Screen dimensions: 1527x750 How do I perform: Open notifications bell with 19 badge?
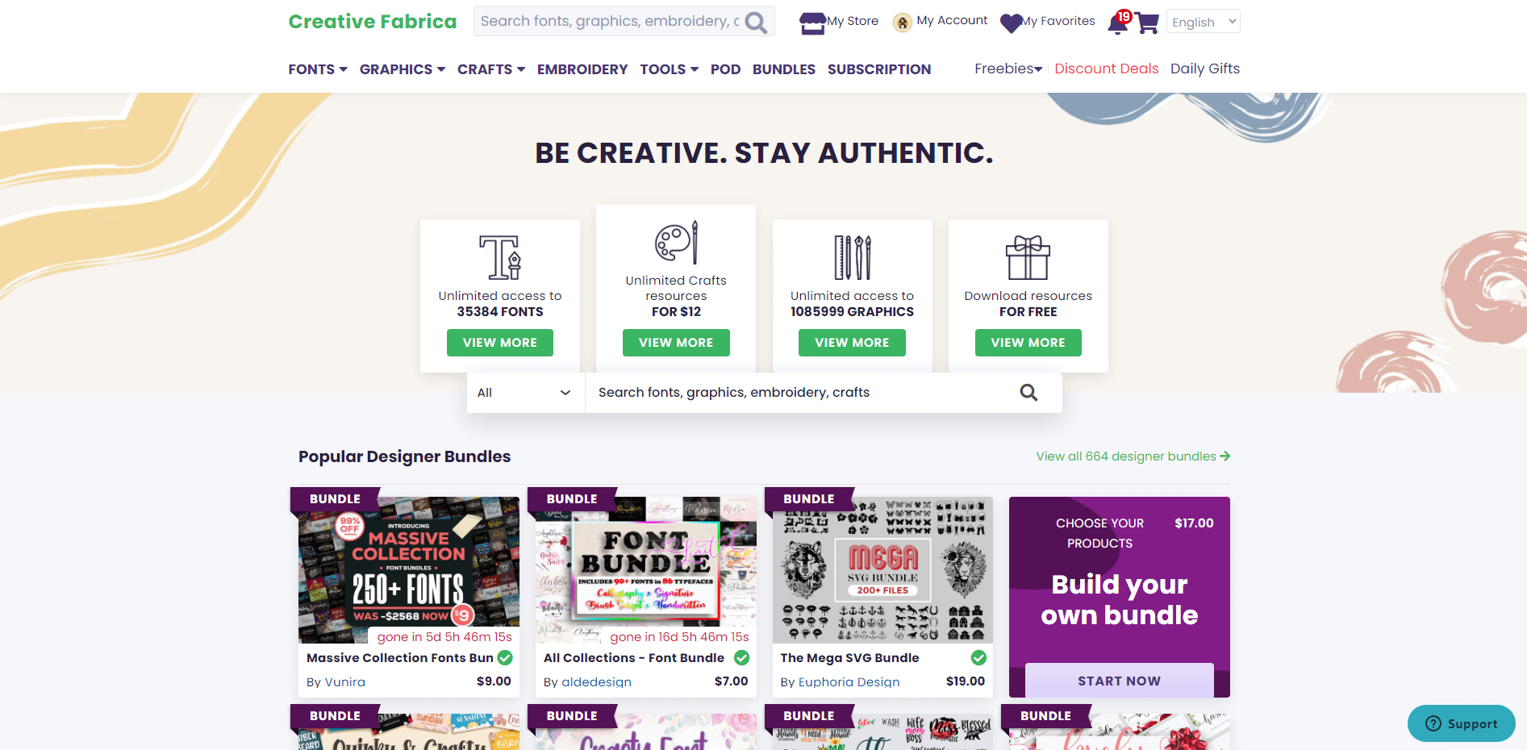pos(1119,23)
